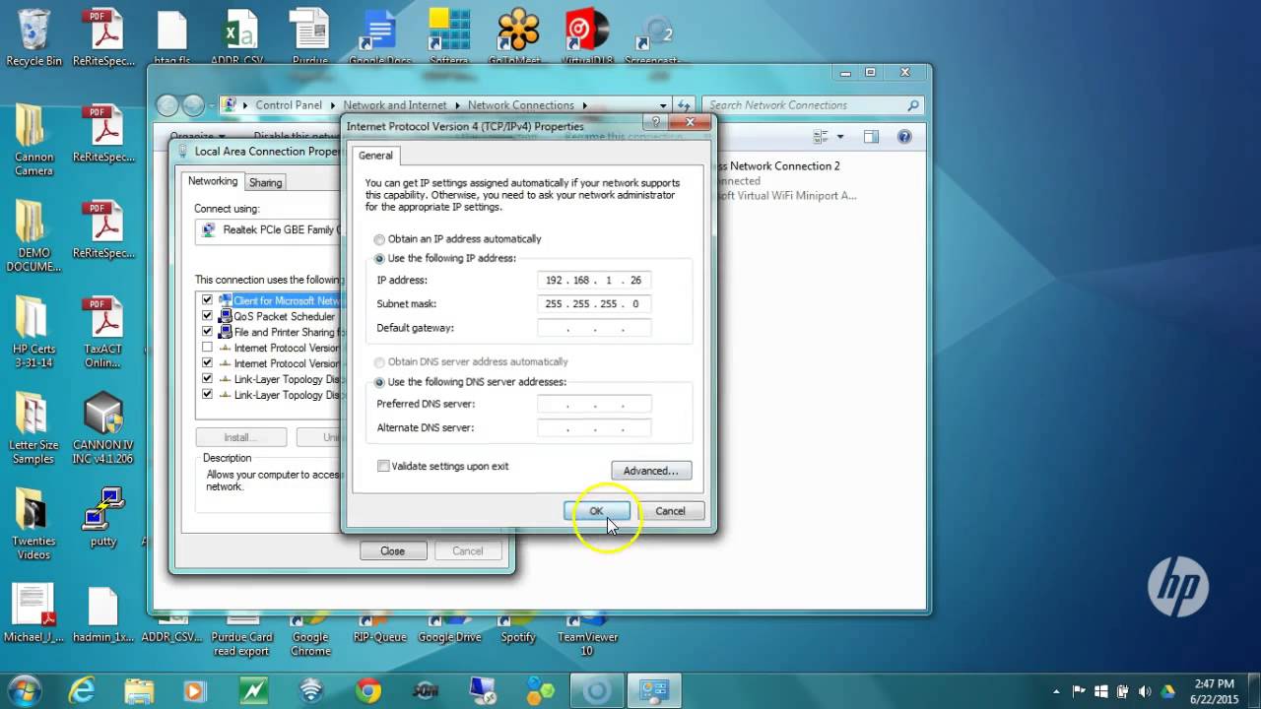Viewport: 1261px width, 709px height.
Task: Switch to the Sharing tab
Action: pyautogui.click(x=265, y=182)
